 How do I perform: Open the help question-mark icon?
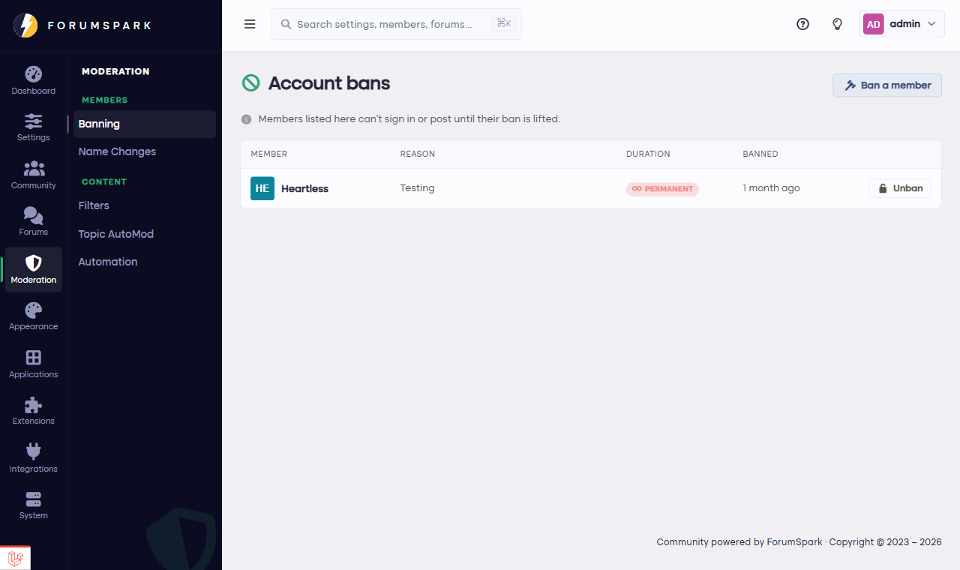[x=802, y=24]
